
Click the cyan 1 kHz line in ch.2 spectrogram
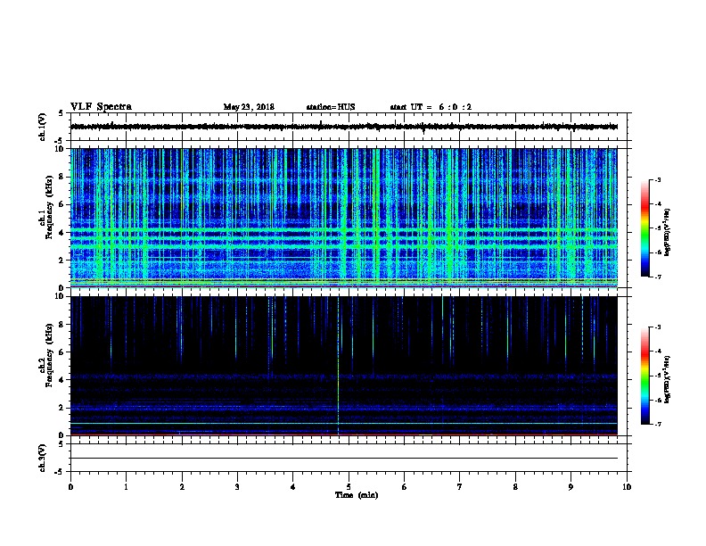(x=344, y=423)
